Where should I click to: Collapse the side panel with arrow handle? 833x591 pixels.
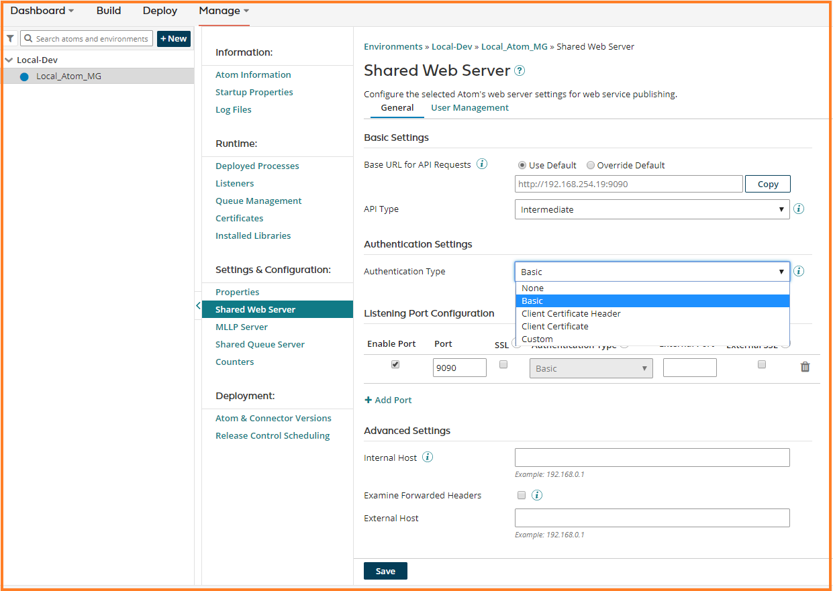[x=198, y=306]
